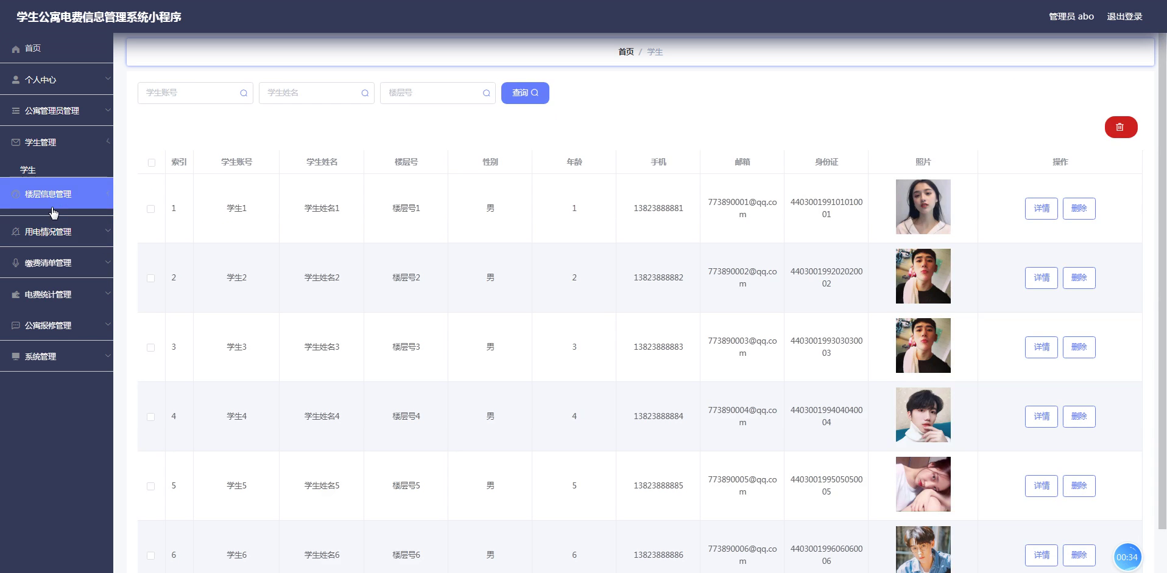This screenshot has height=573, width=1167.
Task: Open the 楼层信息管理 menu item
Action: point(57,193)
